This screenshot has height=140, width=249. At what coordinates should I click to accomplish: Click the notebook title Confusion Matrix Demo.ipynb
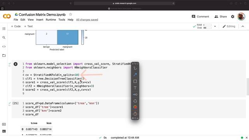click(42, 14)
